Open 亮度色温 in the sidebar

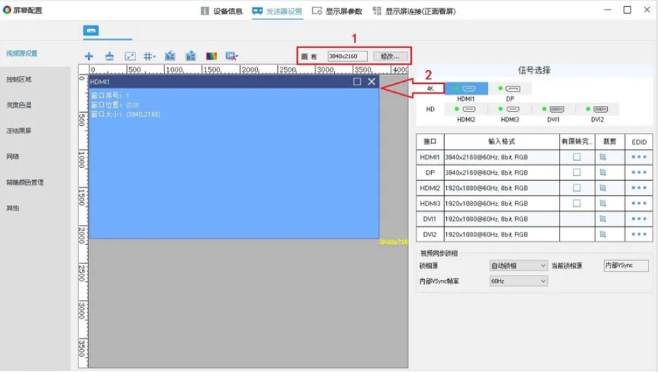coord(19,105)
